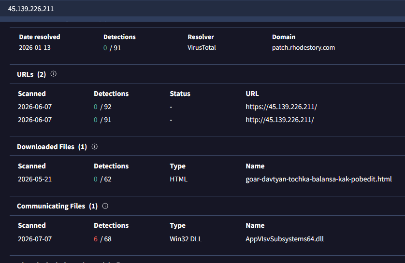Click the 6 / 68 detections value

[102, 239]
